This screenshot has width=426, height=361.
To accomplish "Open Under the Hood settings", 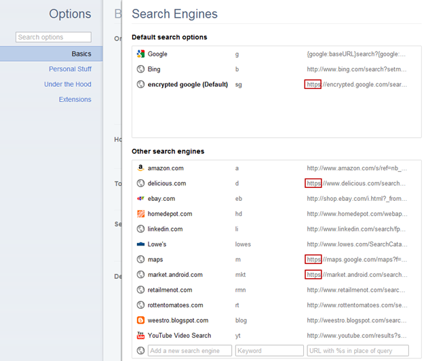I will (68, 84).
